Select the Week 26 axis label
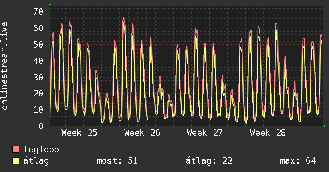This screenshot has width=329, height=172. pos(142,133)
